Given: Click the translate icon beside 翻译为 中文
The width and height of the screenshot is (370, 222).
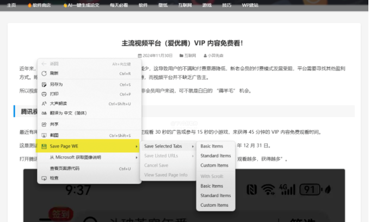Looking at the screenshot, I should tap(44, 113).
